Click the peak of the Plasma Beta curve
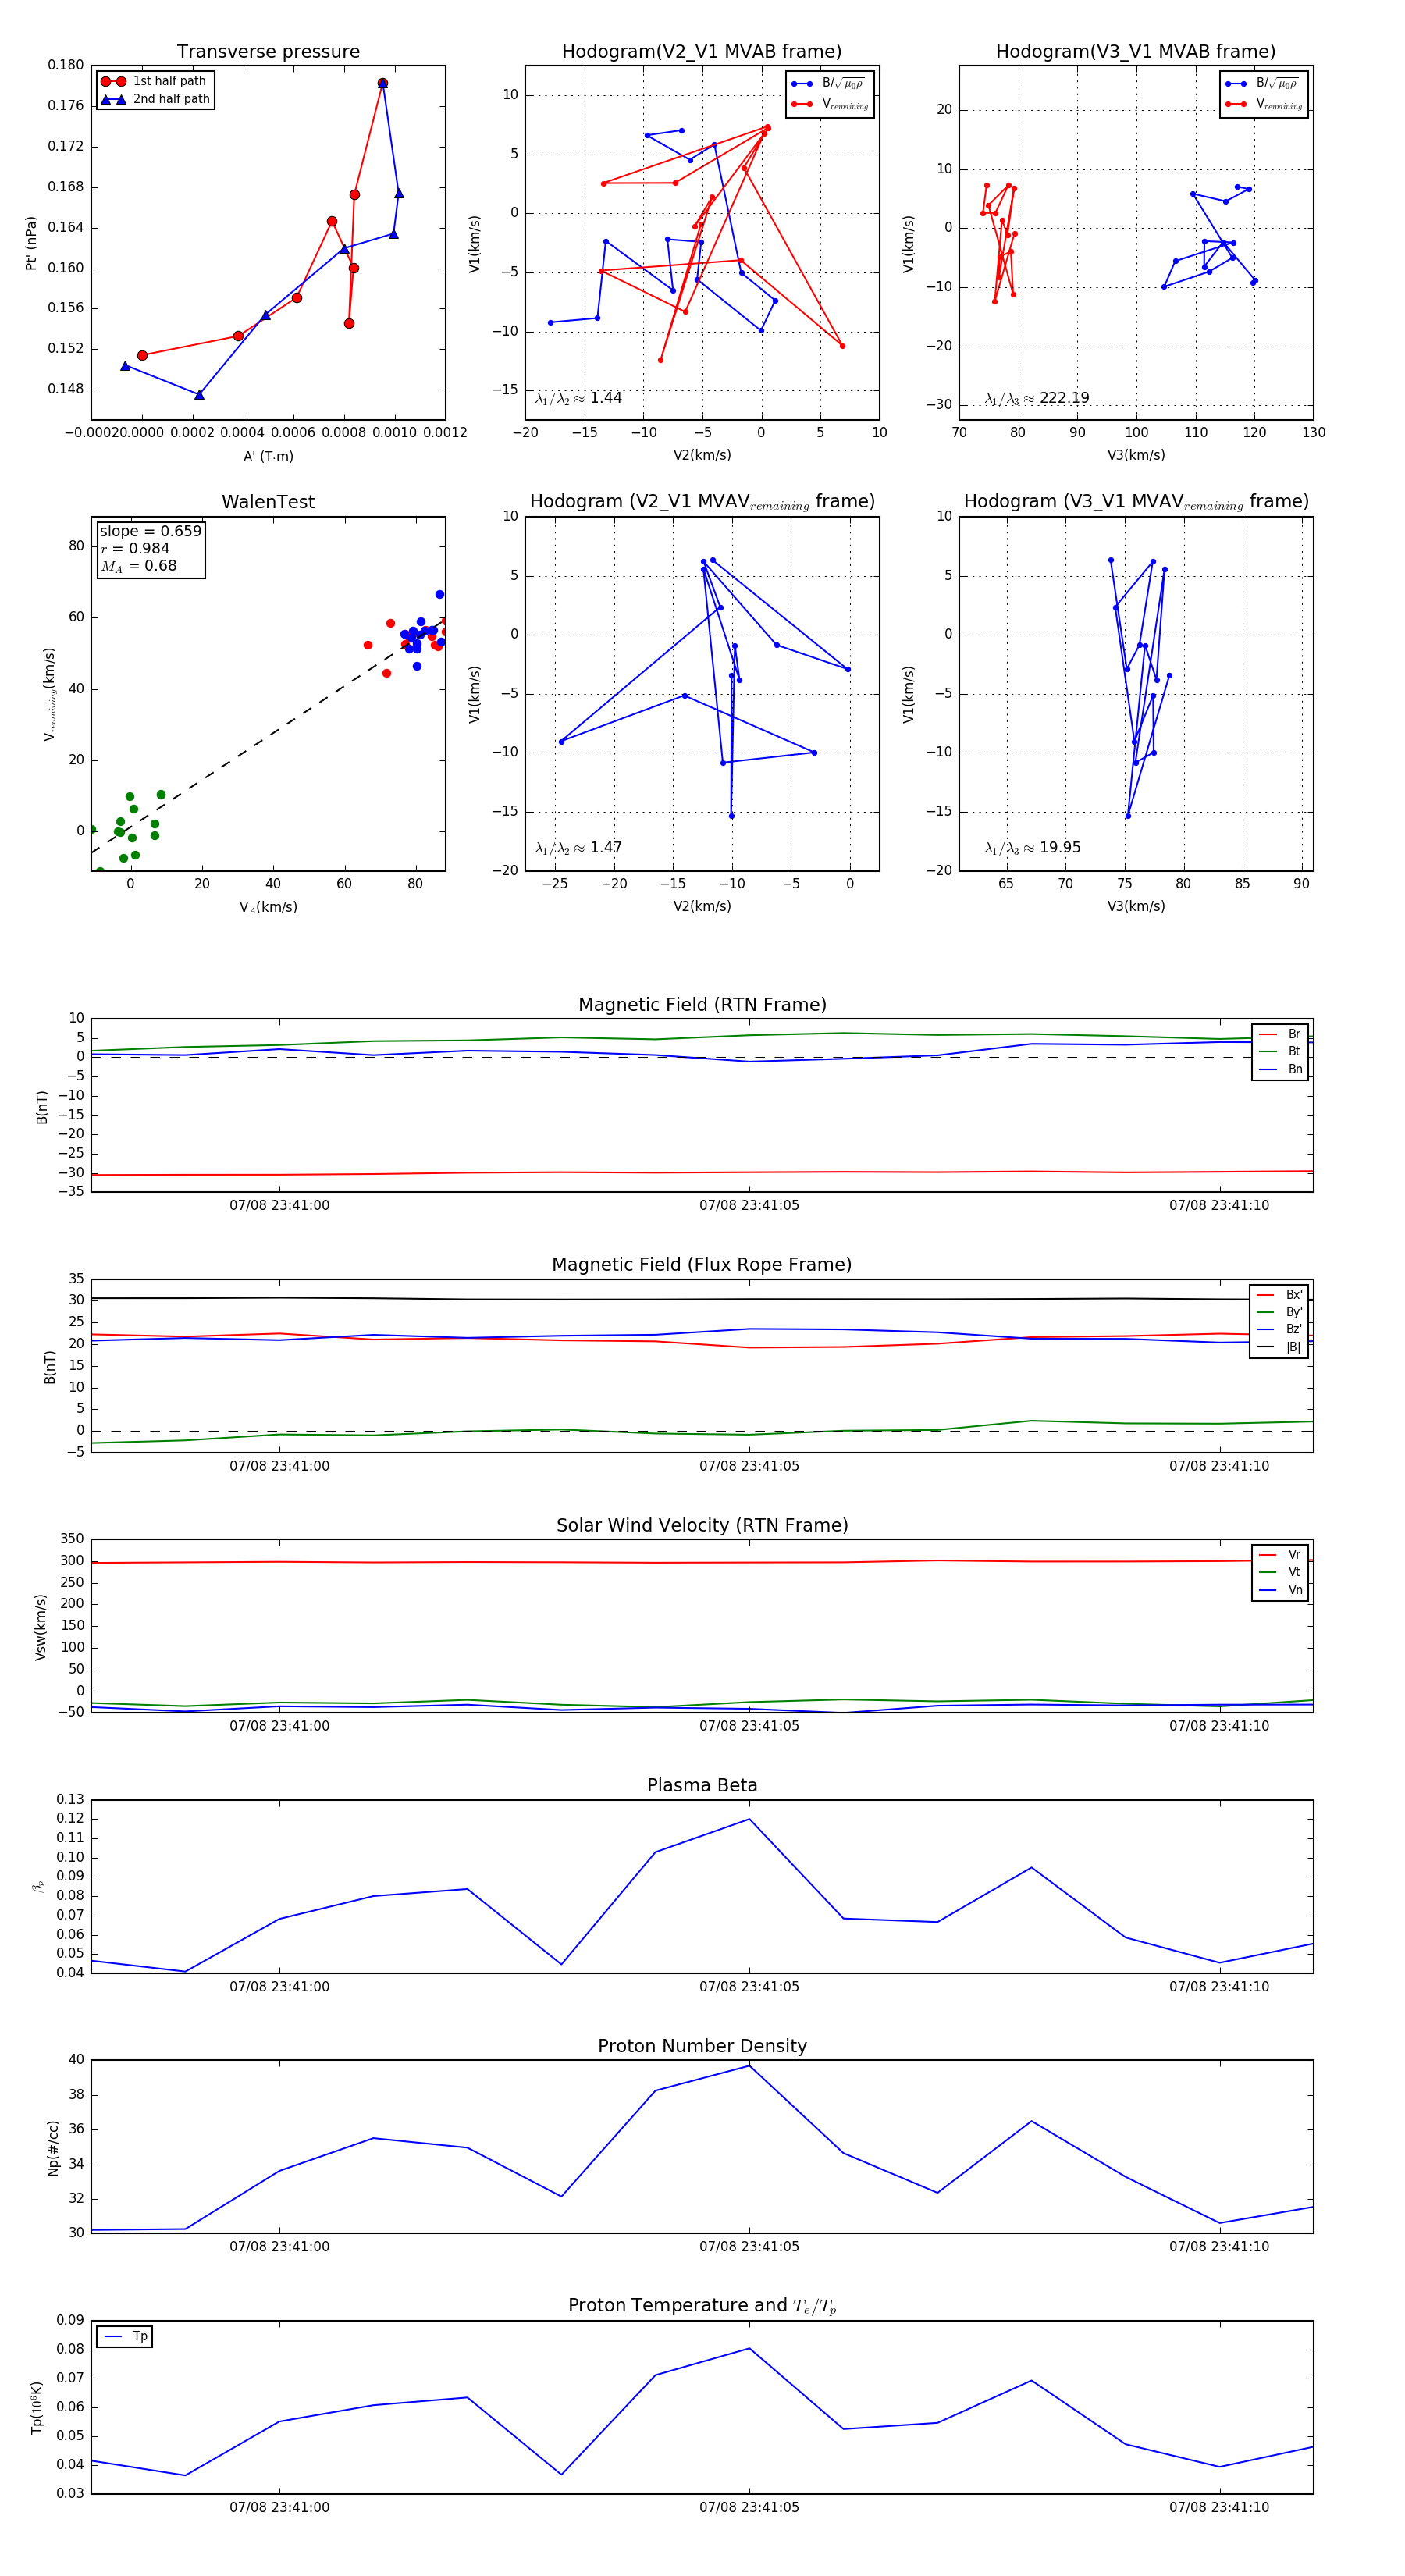The height and width of the screenshot is (2576, 1405). click(749, 1819)
